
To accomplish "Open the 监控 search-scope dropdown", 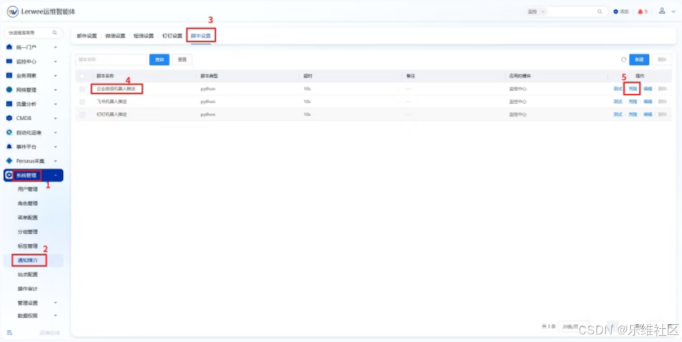I will 536,12.
